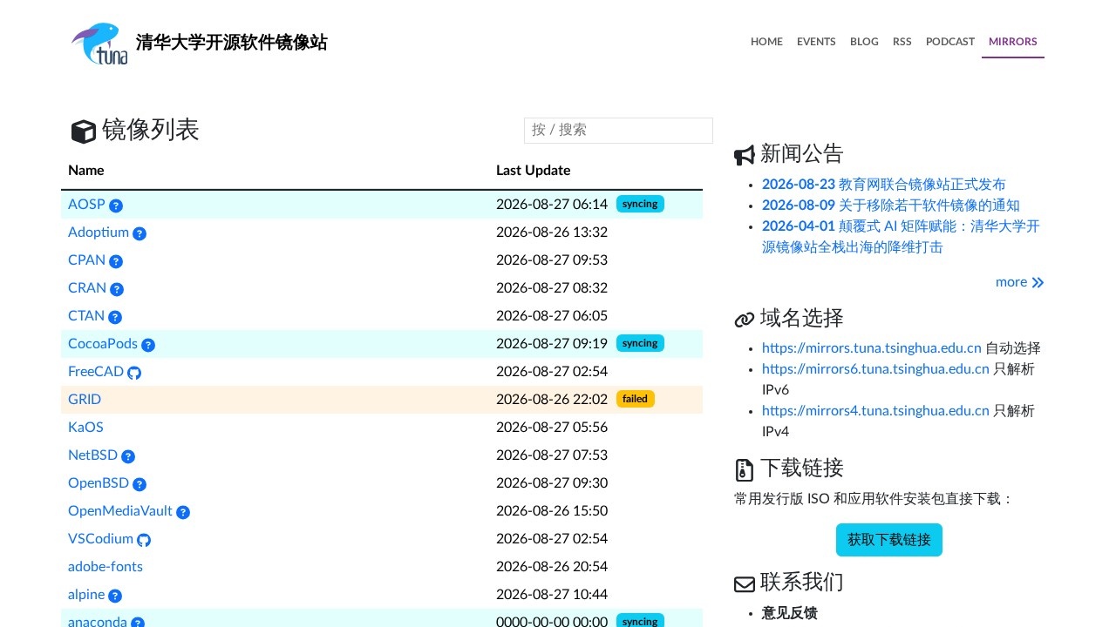
Task: Click the 获取下载链接 button
Action: click(x=889, y=540)
